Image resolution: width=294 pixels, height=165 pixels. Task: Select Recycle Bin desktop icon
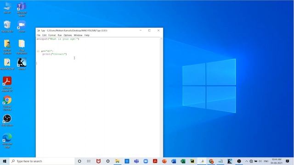(7, 27)
